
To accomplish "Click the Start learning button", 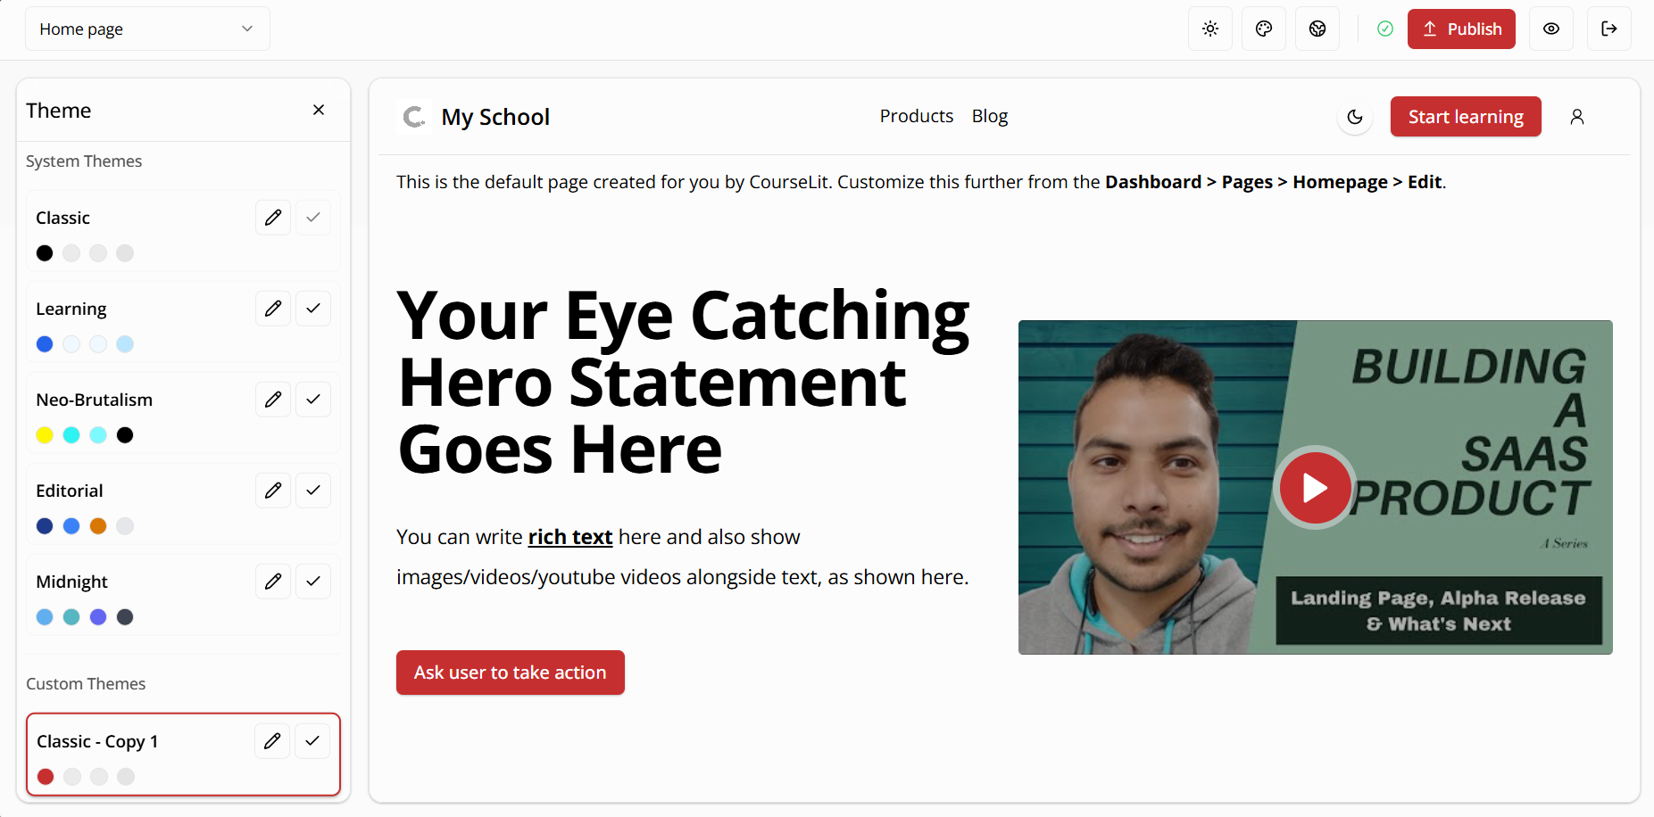I will (1465, 117).
